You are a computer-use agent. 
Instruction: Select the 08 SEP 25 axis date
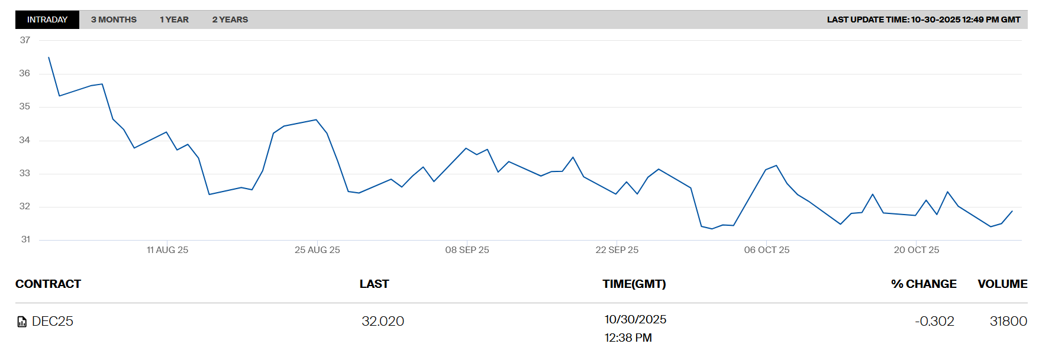[x=467, y=250]
